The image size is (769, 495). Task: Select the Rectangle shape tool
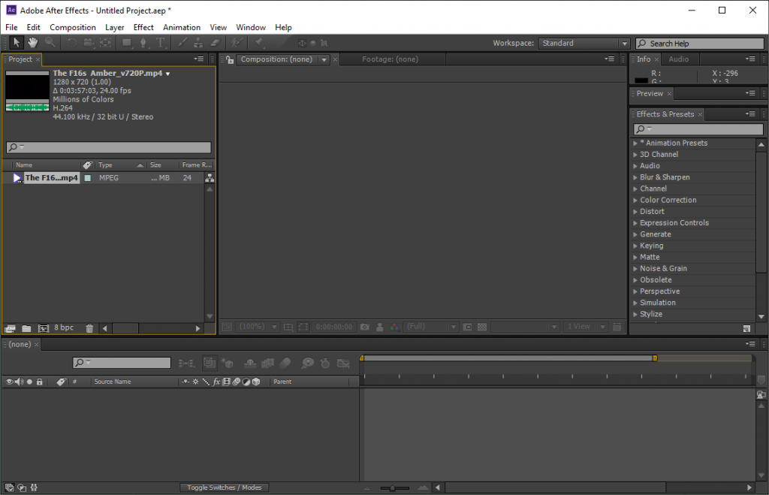[127, 43]
